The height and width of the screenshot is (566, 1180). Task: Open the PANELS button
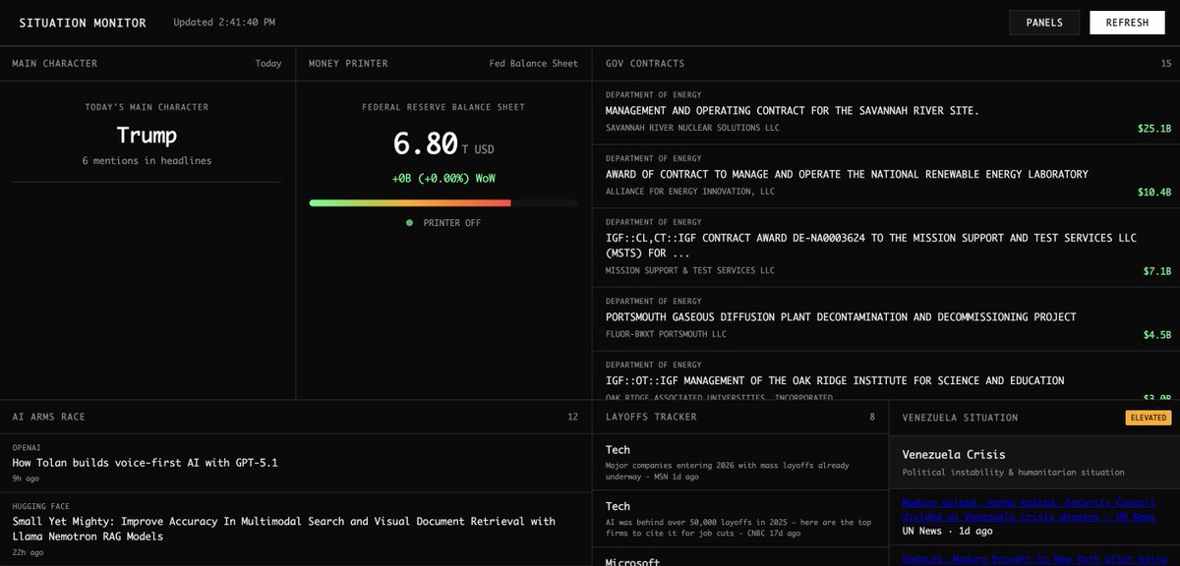pos(1044,23)
